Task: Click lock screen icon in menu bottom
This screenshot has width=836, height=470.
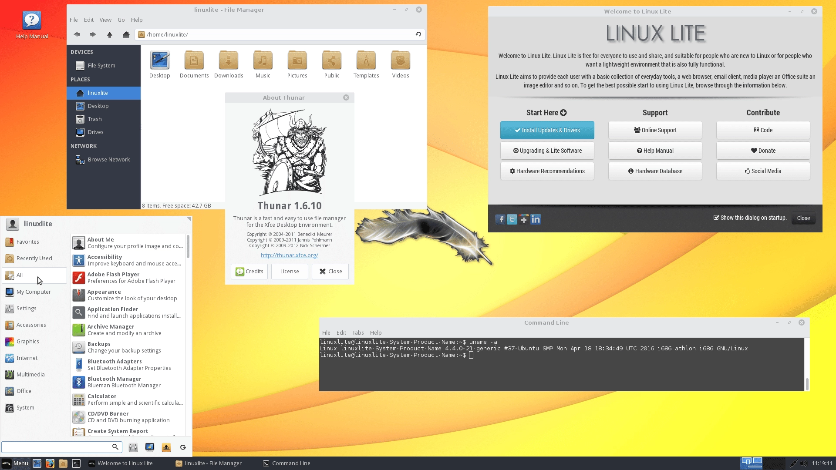Action: point(150,447)
